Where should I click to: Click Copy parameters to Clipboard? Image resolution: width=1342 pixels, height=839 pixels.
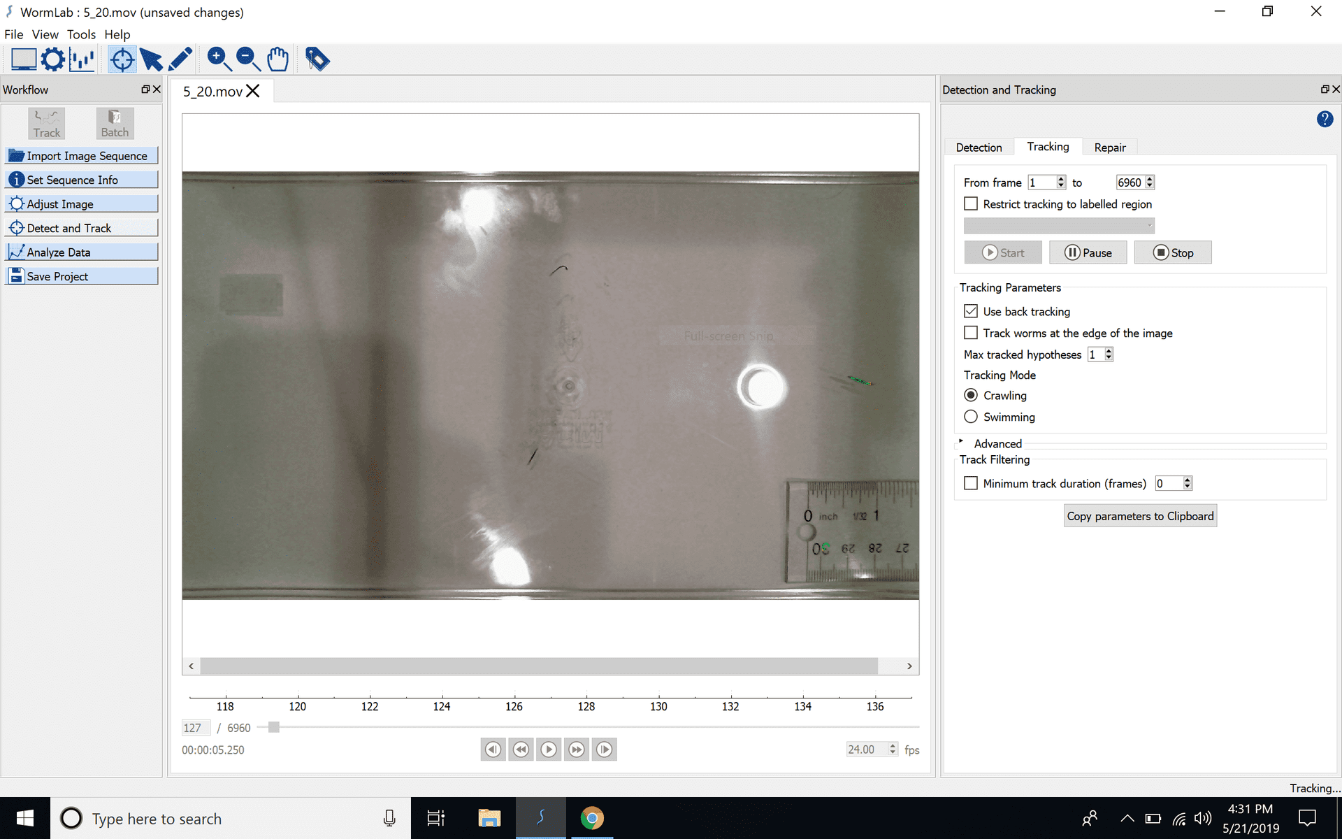coord(1139,516)
